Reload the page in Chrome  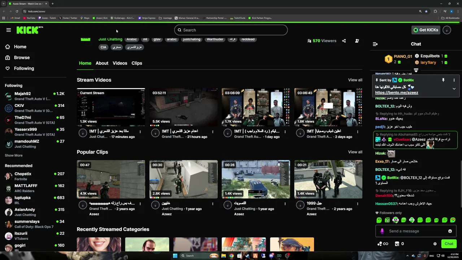click(x=17, y=11)
